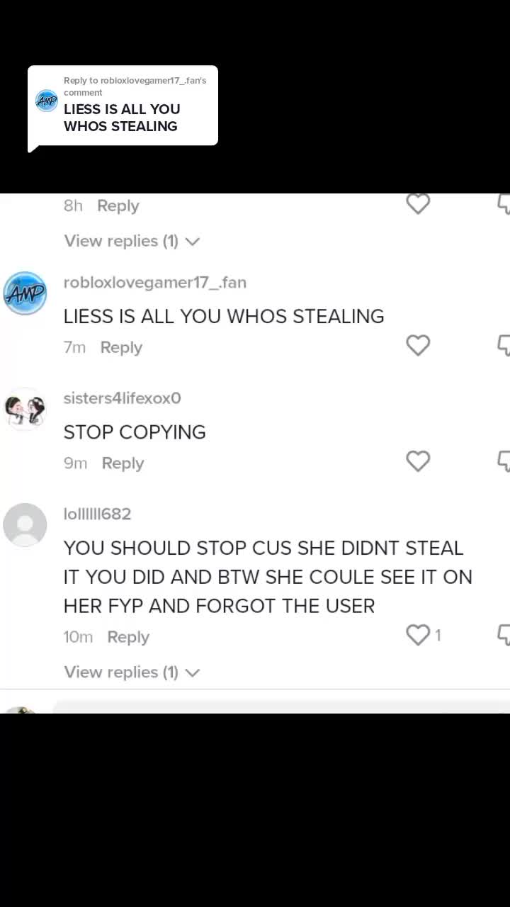The height and width of the screenshot is (907, 510).
Task: Like lolllllll682's comment showing 1 like
Action: [418, 635]
